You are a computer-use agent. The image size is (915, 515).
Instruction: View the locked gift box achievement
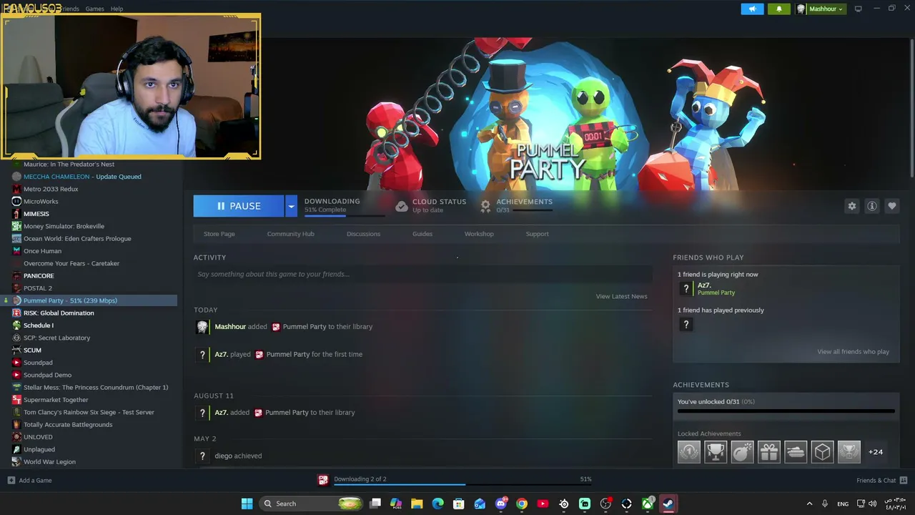pyautogui.click(x=769, y=452)
